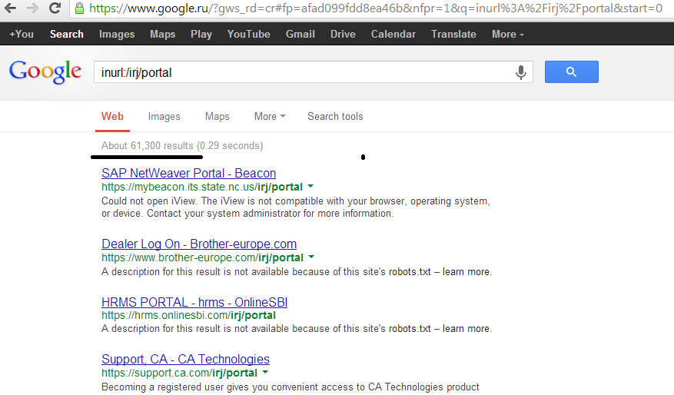This screenshot has height=395, width=674.
Task: Click inside the address bar URL
Action: (x=374, y=8)
